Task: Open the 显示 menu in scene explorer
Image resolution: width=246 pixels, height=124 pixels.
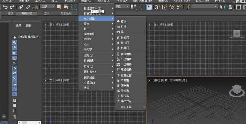Action: coord(28,26)
